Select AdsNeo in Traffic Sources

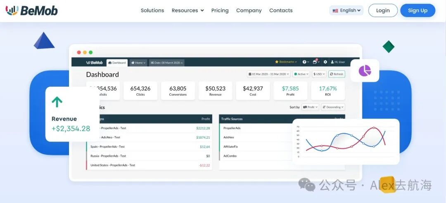coord(229,137)
